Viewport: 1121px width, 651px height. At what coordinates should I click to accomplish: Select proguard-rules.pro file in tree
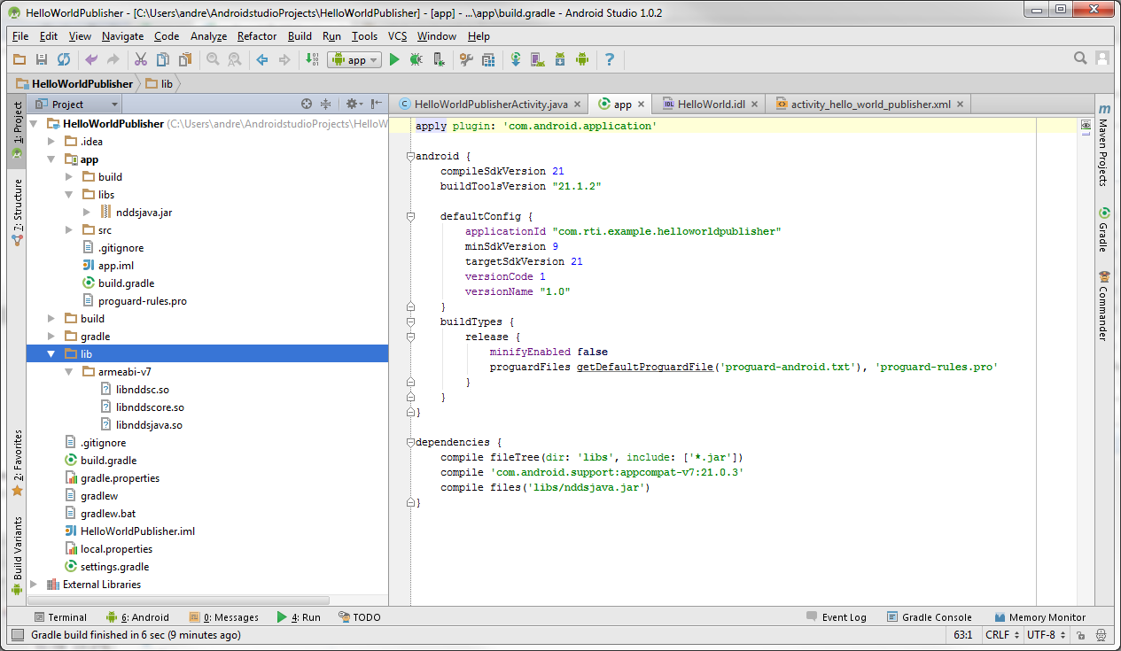pyautogui.click(x=143, y=301)
